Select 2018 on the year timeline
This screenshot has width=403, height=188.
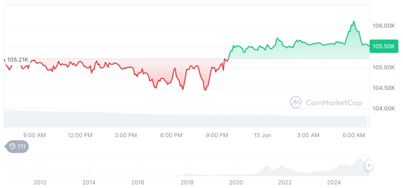187,182
